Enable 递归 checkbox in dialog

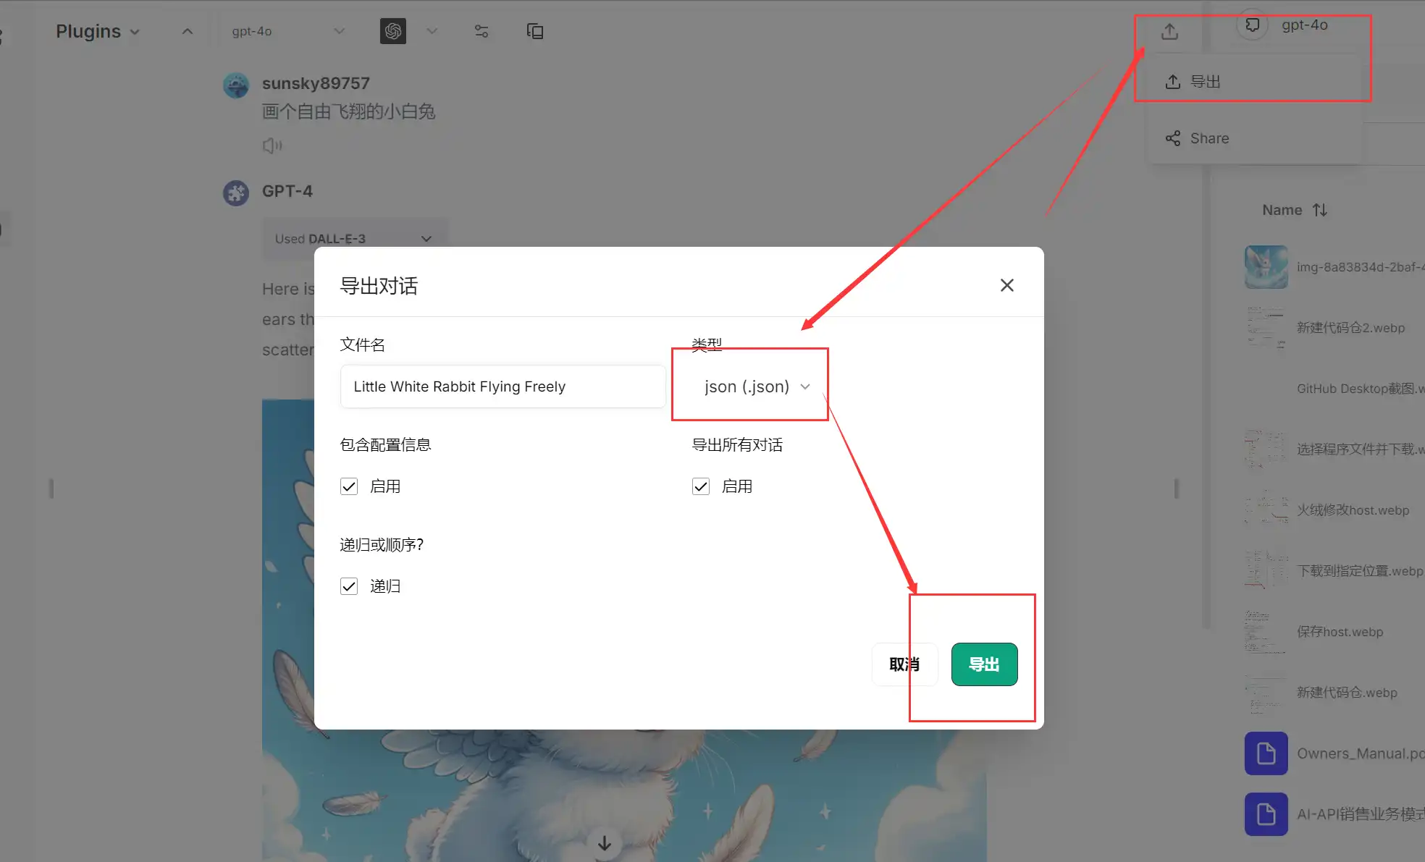[349, 586]
